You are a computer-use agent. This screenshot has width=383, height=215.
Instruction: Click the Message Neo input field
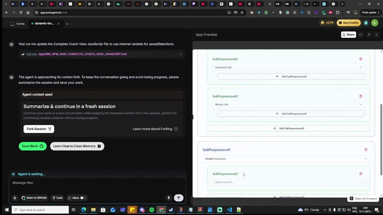(97, 183)
